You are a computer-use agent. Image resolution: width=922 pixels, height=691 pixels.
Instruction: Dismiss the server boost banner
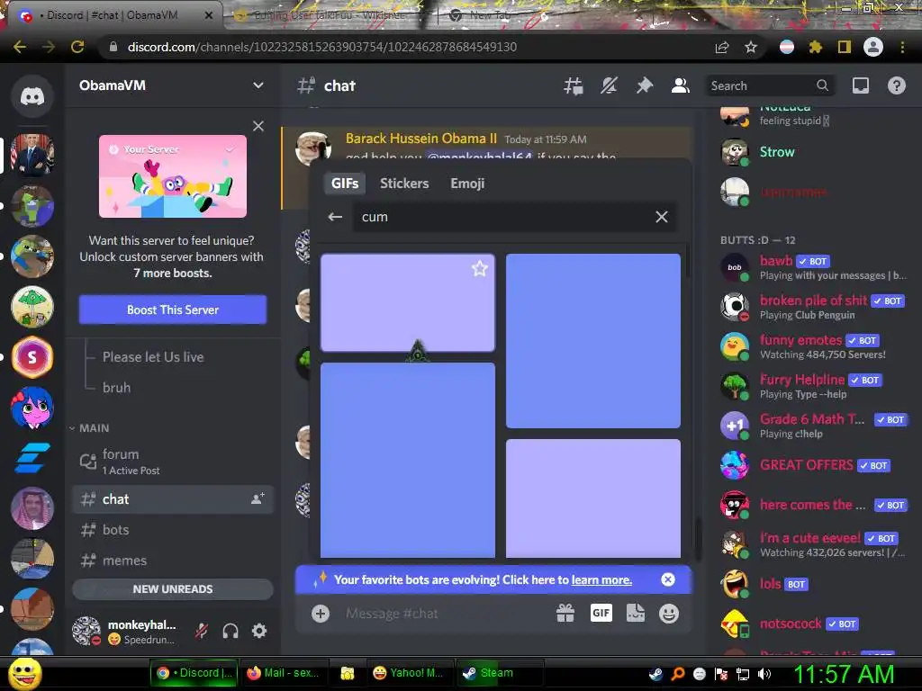point(258,126)
